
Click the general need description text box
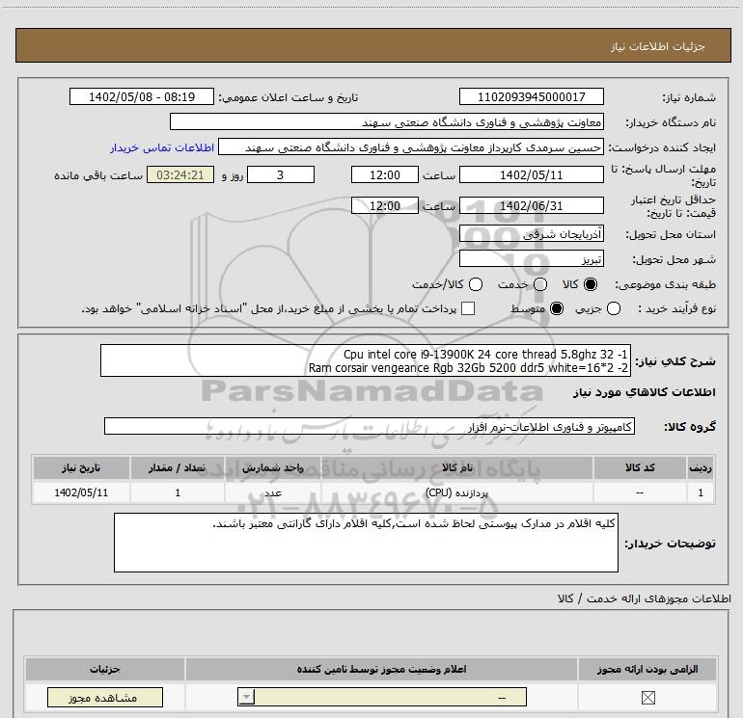(x=366, y=360)
